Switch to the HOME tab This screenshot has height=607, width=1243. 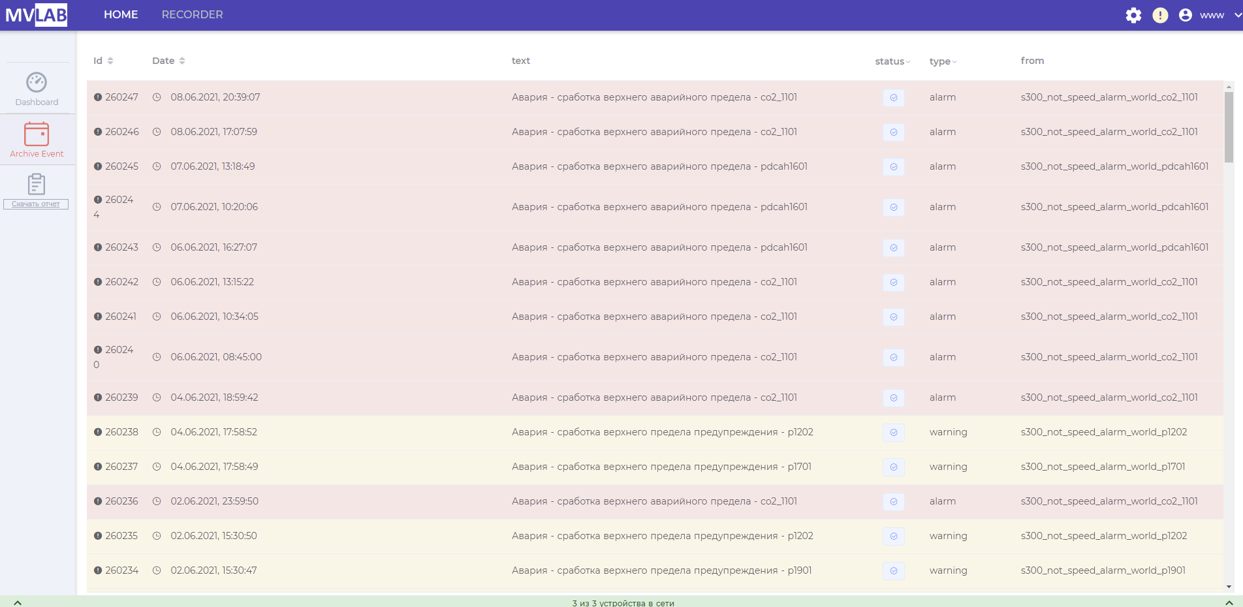[x=121, y=14]
